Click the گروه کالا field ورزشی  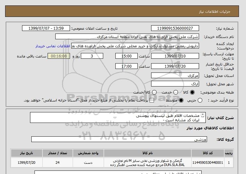pos(119,139)
